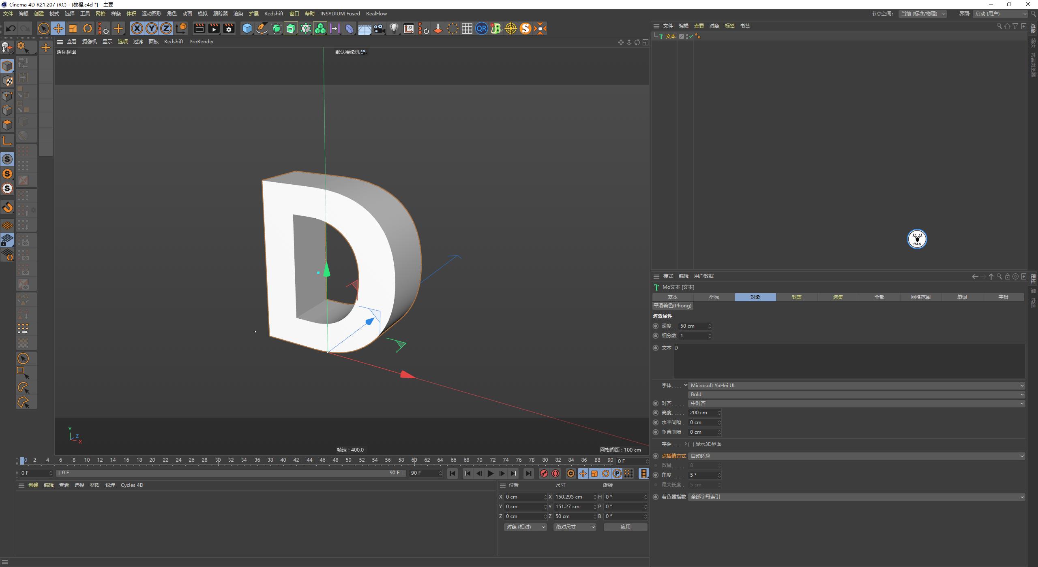The image size is (1038, 567).
Task: Click the cube primitive icon in the toolbar
Action: (x=247, y=28)
